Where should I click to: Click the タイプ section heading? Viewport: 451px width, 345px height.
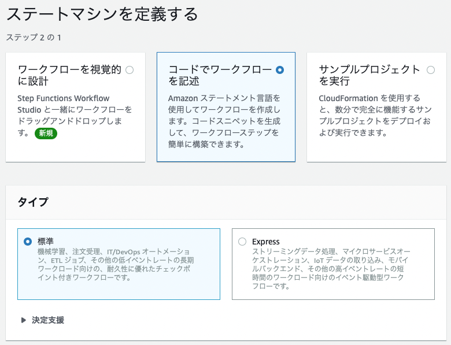[33, 202]
